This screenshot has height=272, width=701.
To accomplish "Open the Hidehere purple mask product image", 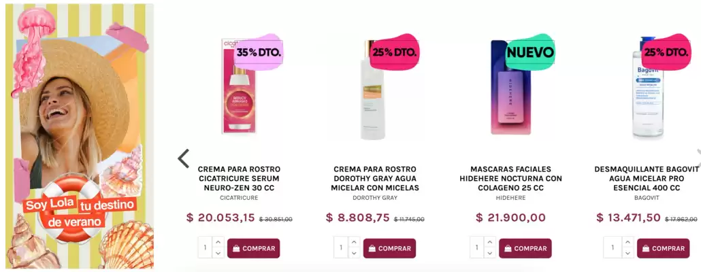I will pos(510,87).
